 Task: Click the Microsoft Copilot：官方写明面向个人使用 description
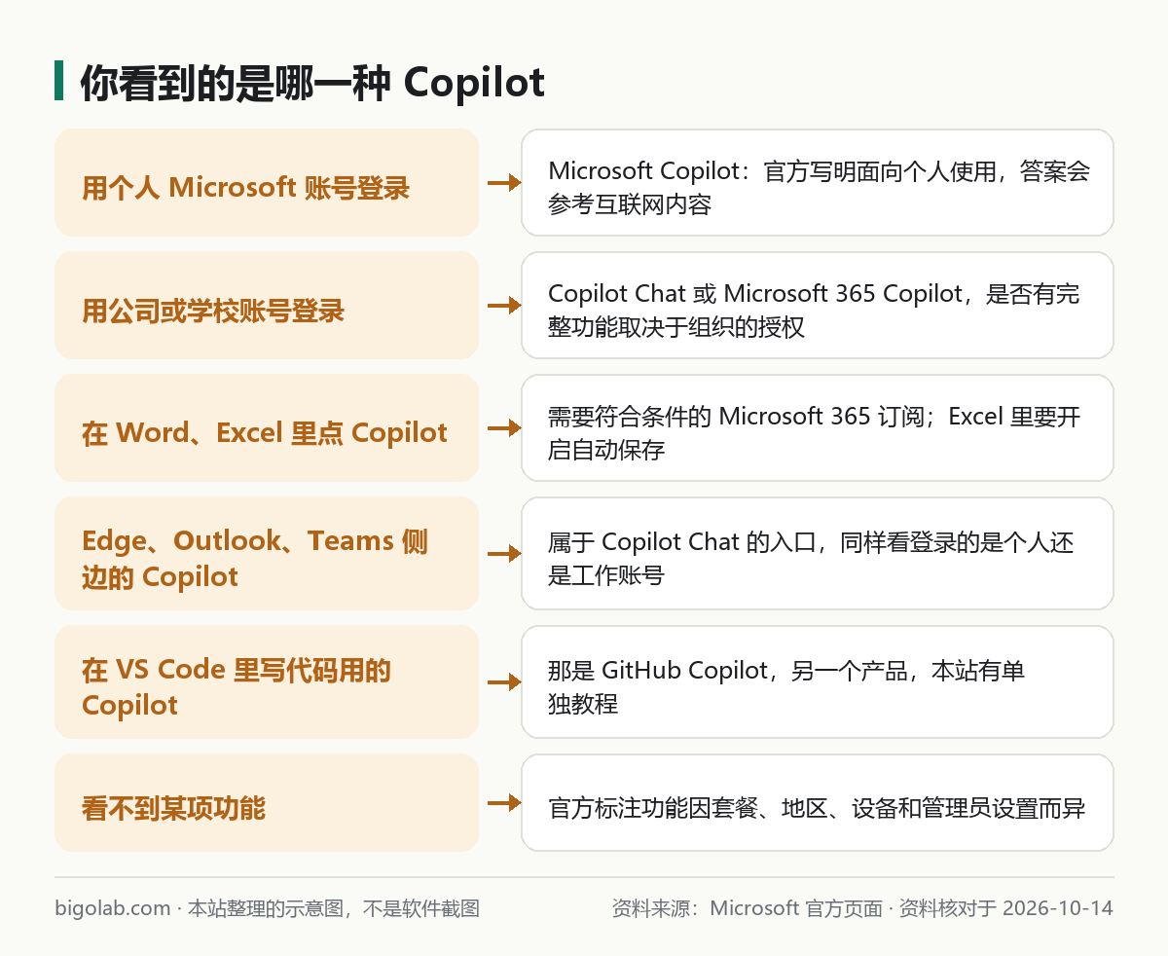click(818, 182)
